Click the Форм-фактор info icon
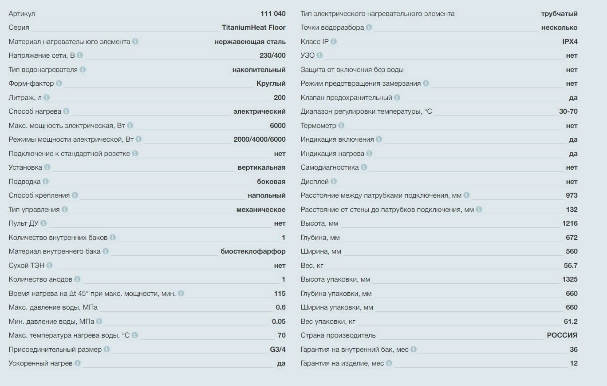The height and width of the screenshot is (386, 607). [x=59, y=84]
